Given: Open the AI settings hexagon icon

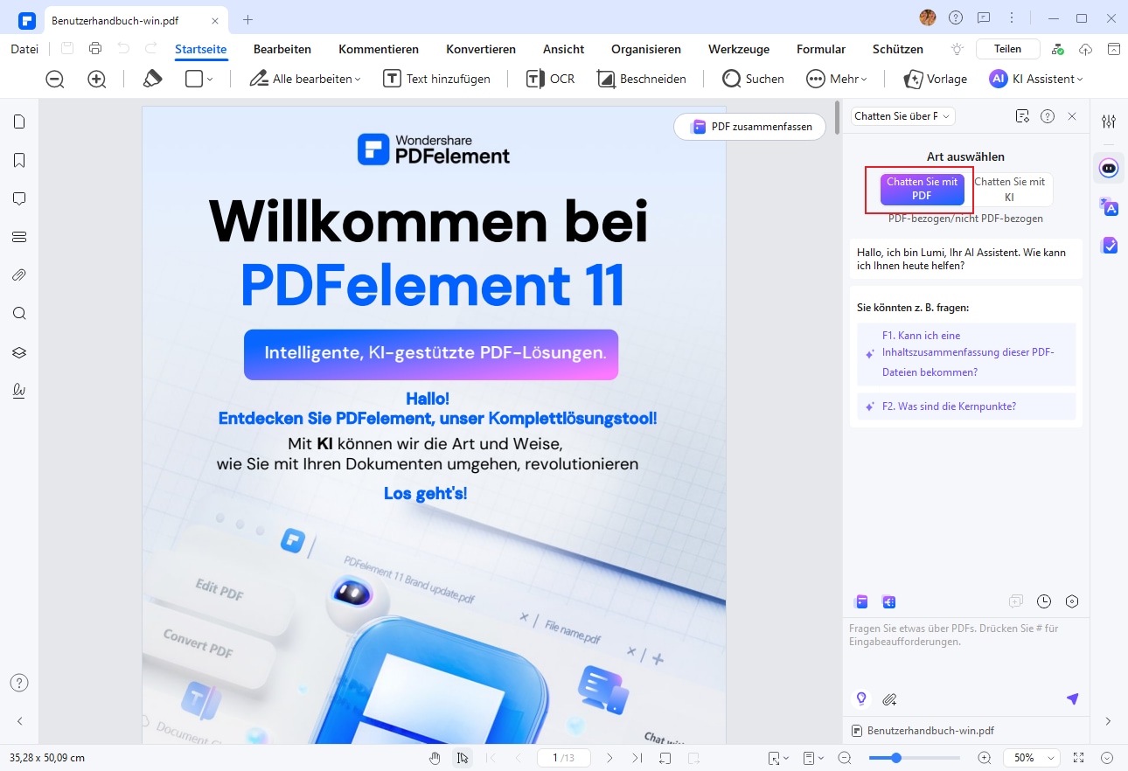Looking at the screenshot, I should pos(1072,601).
